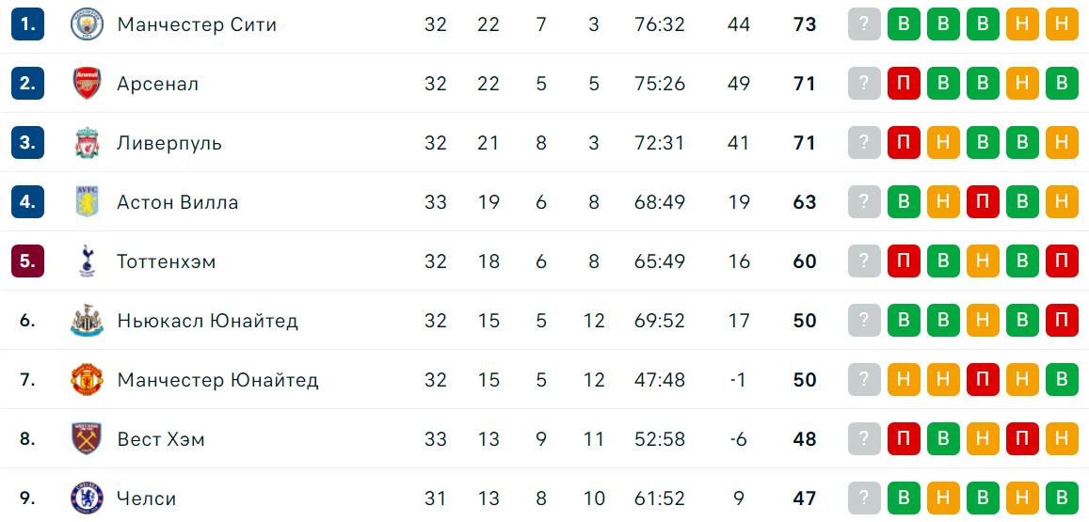Click the Chelsea club crest
This screenshot has height=522, width=1089.
pyautogui.click(x=87, y=498)
